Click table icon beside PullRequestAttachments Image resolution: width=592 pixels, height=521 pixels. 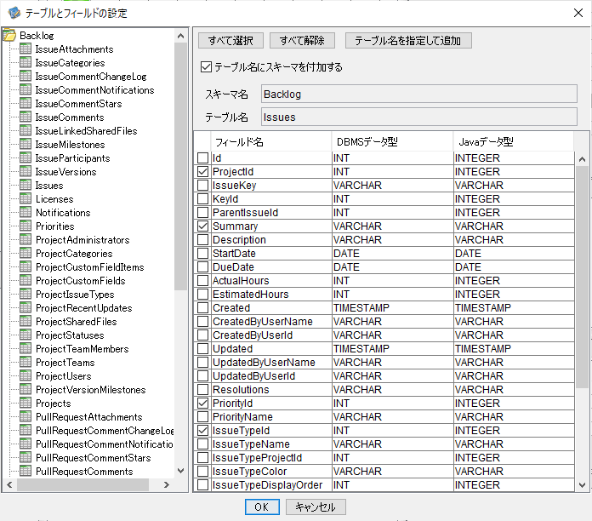tap(26, 416)
